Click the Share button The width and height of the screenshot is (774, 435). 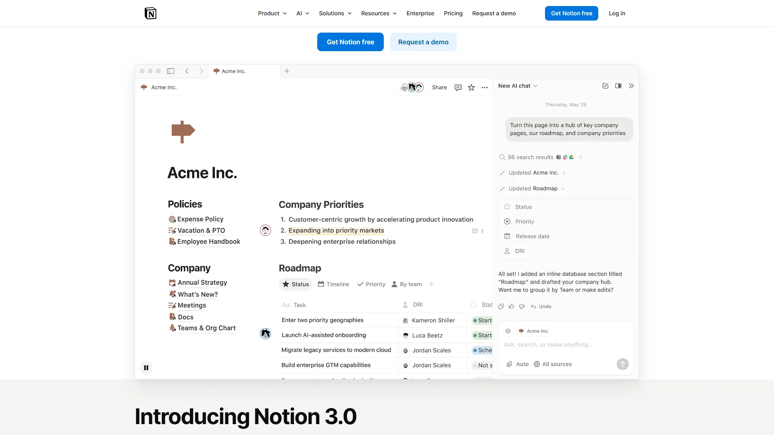(x=439, y=87)
